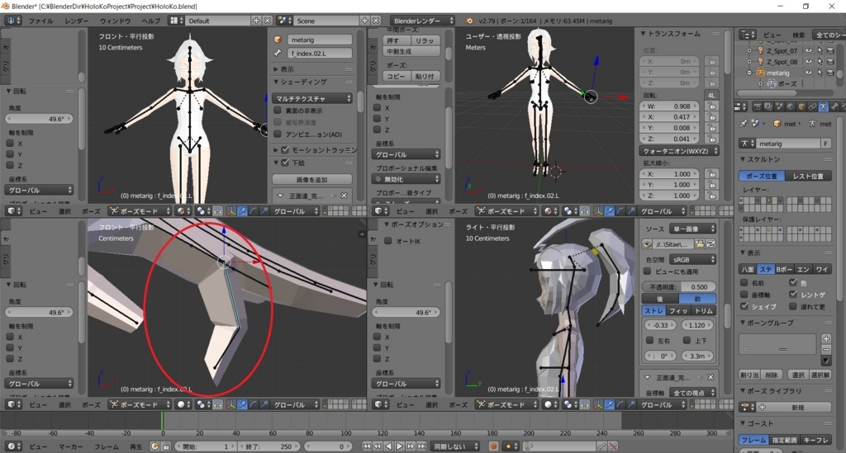Open the World properties tab
The width and height of the screenshot is (846, 453).
click(791, 106)
